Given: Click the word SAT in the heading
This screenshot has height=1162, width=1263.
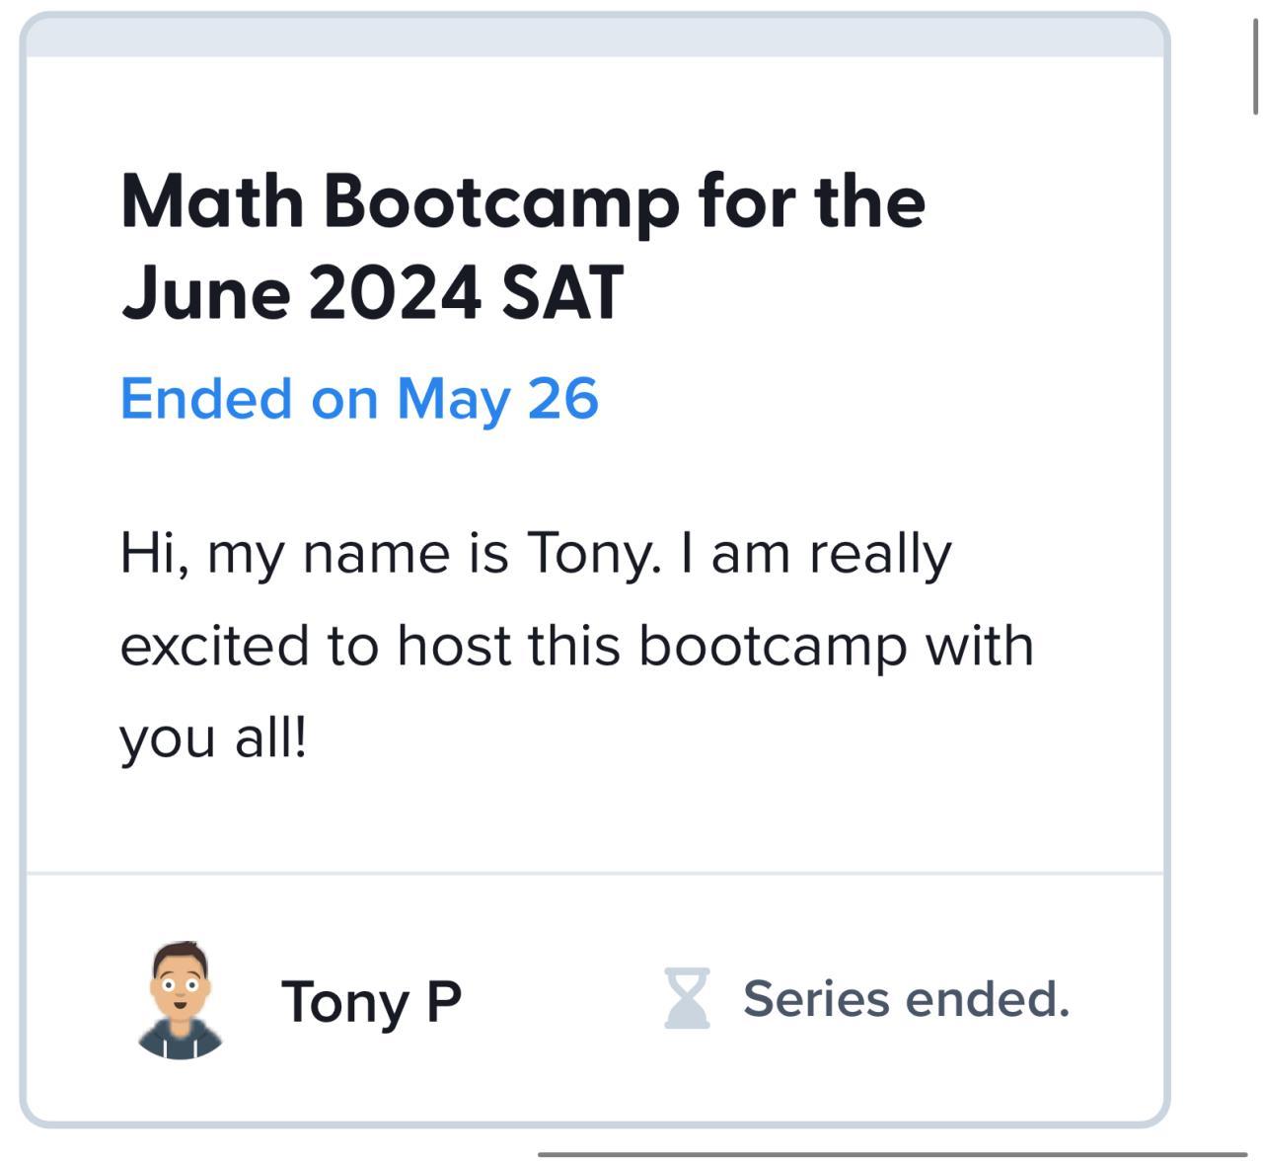Looking at the screenshot, I should [x=561, y=292].
